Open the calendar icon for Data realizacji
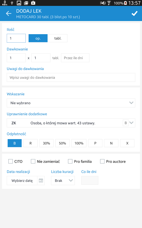The height and width of the screenshot is (228, 142). (41, 180)
